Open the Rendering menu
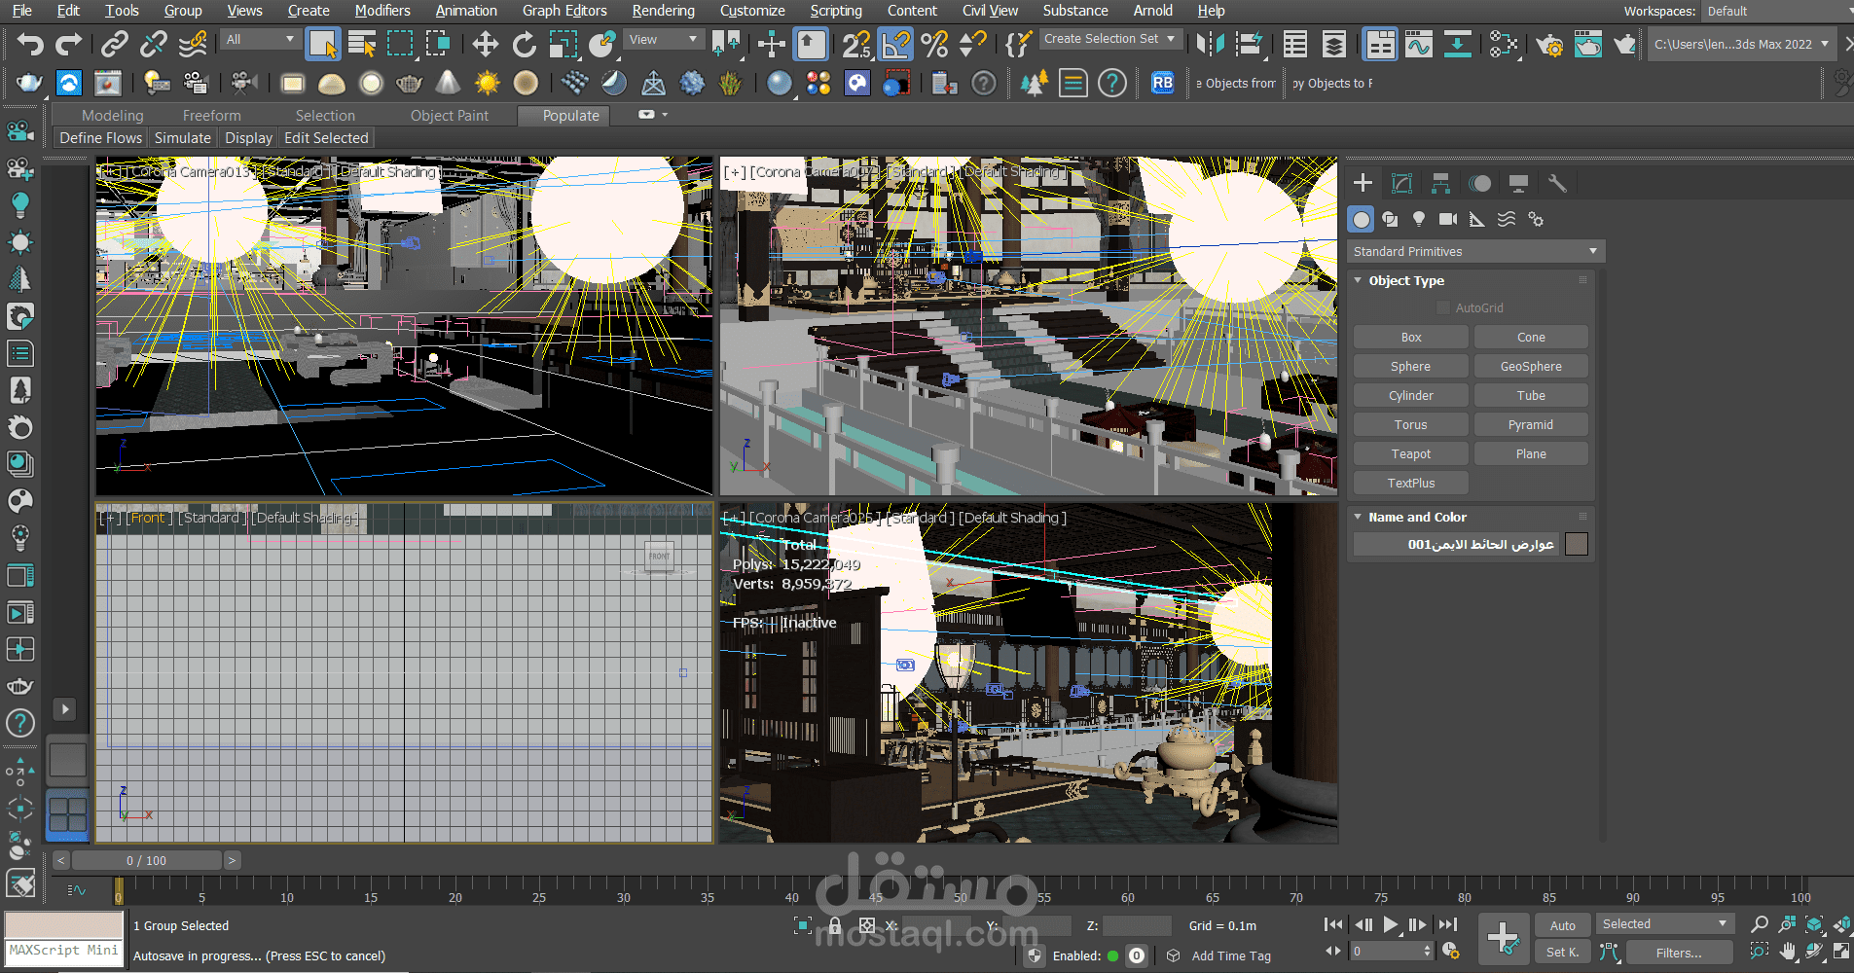 click(663, 11)
